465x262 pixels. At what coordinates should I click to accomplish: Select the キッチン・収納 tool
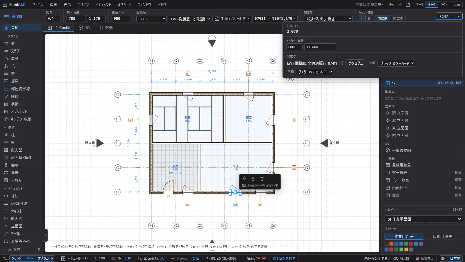tap(21, 119)
